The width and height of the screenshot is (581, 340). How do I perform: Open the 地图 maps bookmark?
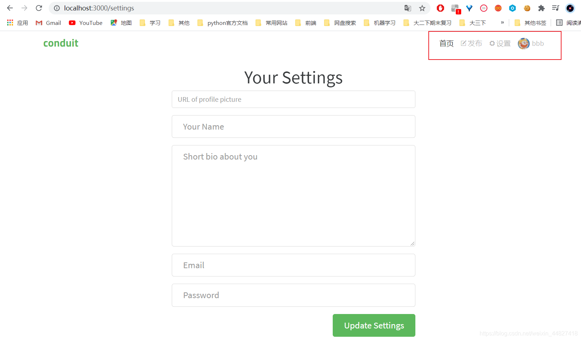[x=121, y=23]
